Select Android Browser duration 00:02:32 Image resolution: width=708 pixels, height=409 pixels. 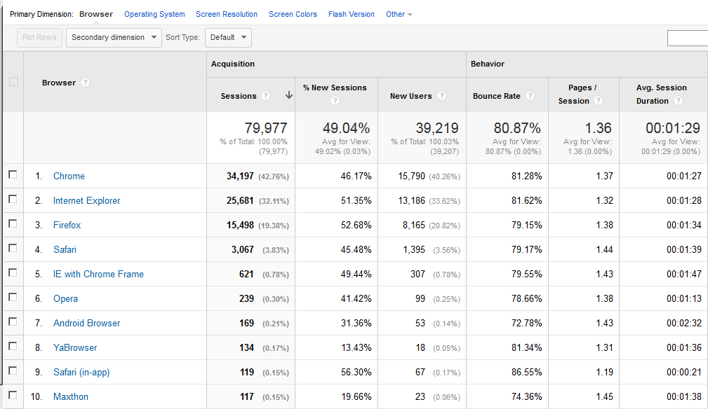coord(684,323)
